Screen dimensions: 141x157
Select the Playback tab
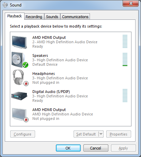15,16
